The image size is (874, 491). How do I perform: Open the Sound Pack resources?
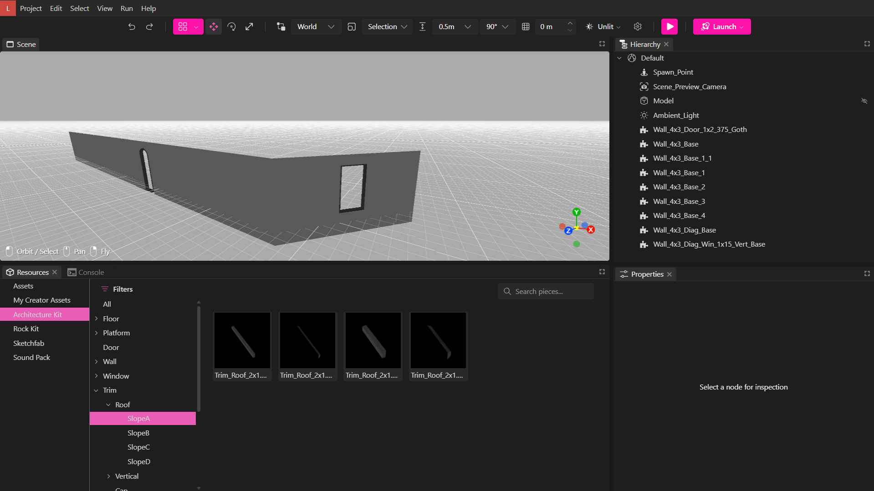(x=31, y=358)
